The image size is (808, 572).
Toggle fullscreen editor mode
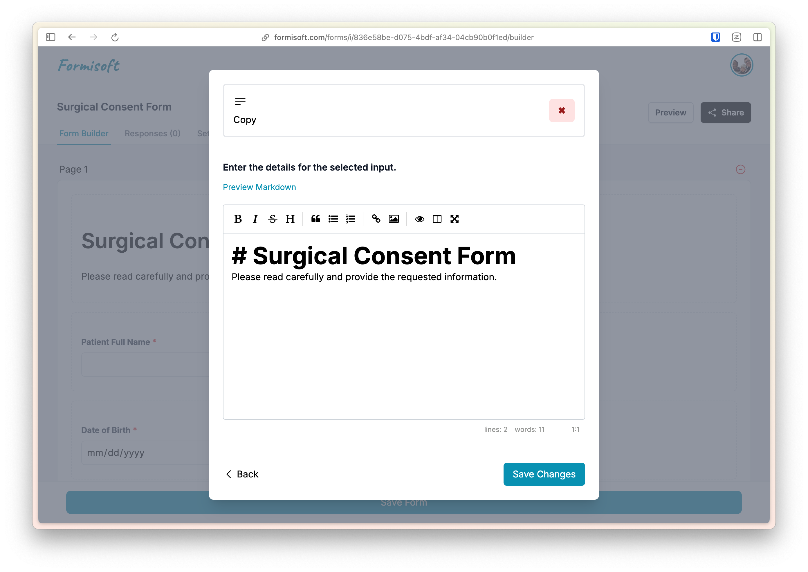click(x=454, y=219)
